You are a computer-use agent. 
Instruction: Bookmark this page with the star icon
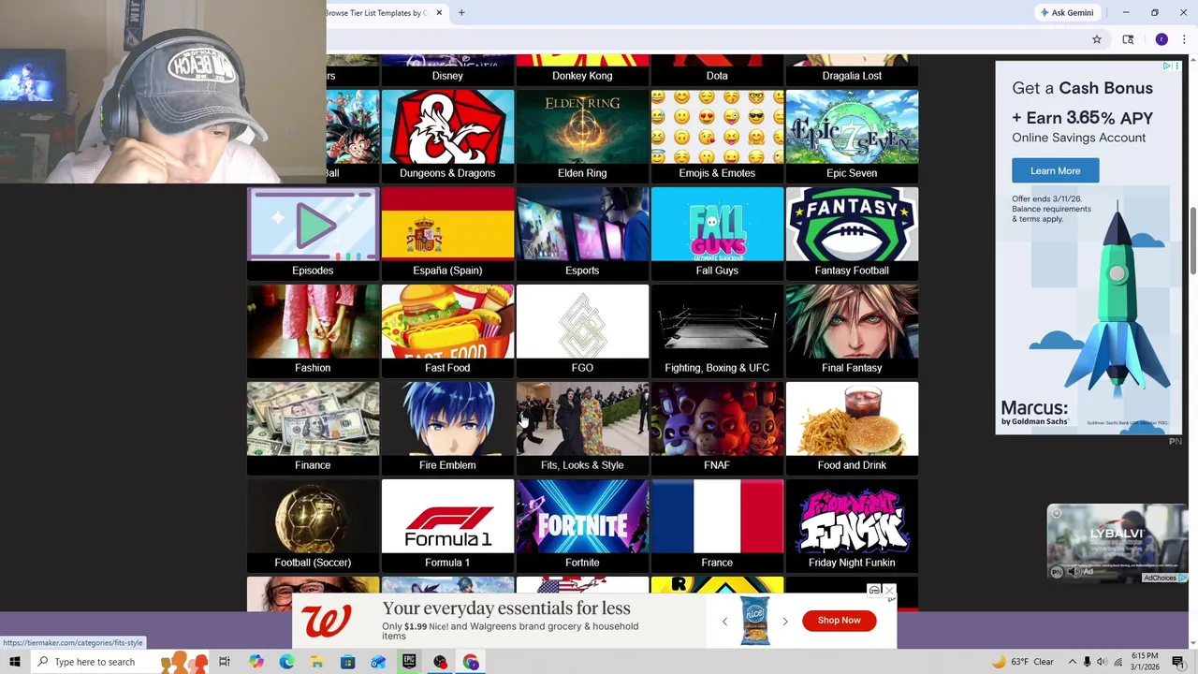coord(1097,39)
